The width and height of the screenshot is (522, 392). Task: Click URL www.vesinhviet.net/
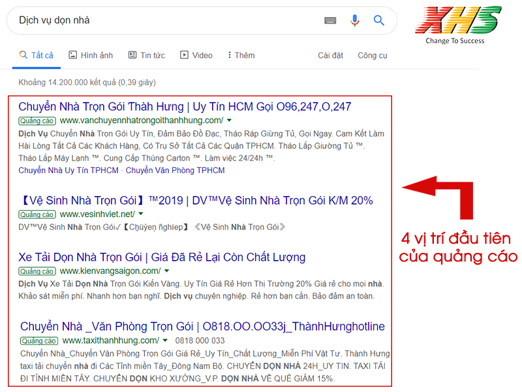tap(97, 214)
